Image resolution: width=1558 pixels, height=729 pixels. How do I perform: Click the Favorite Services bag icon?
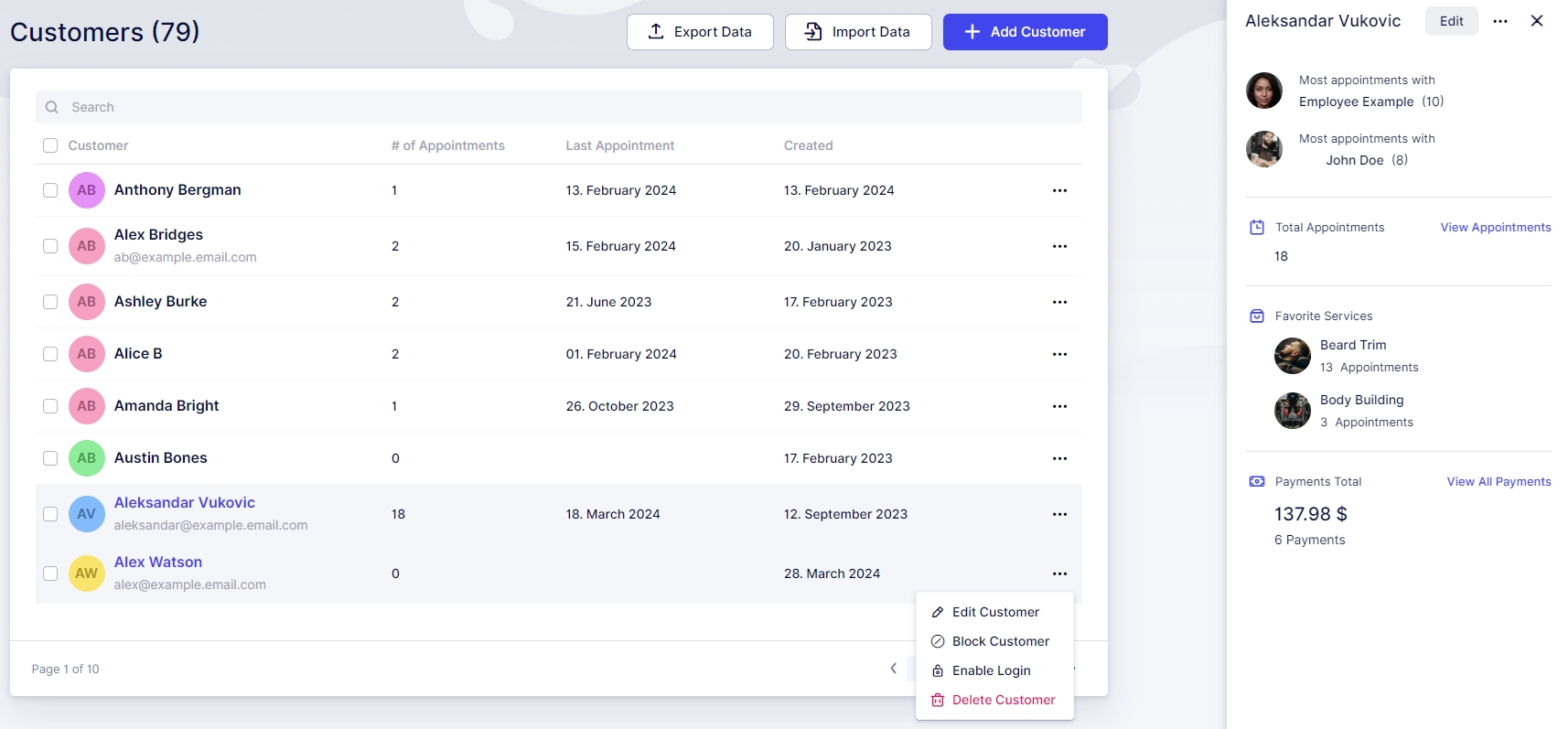pos(1257,316)
